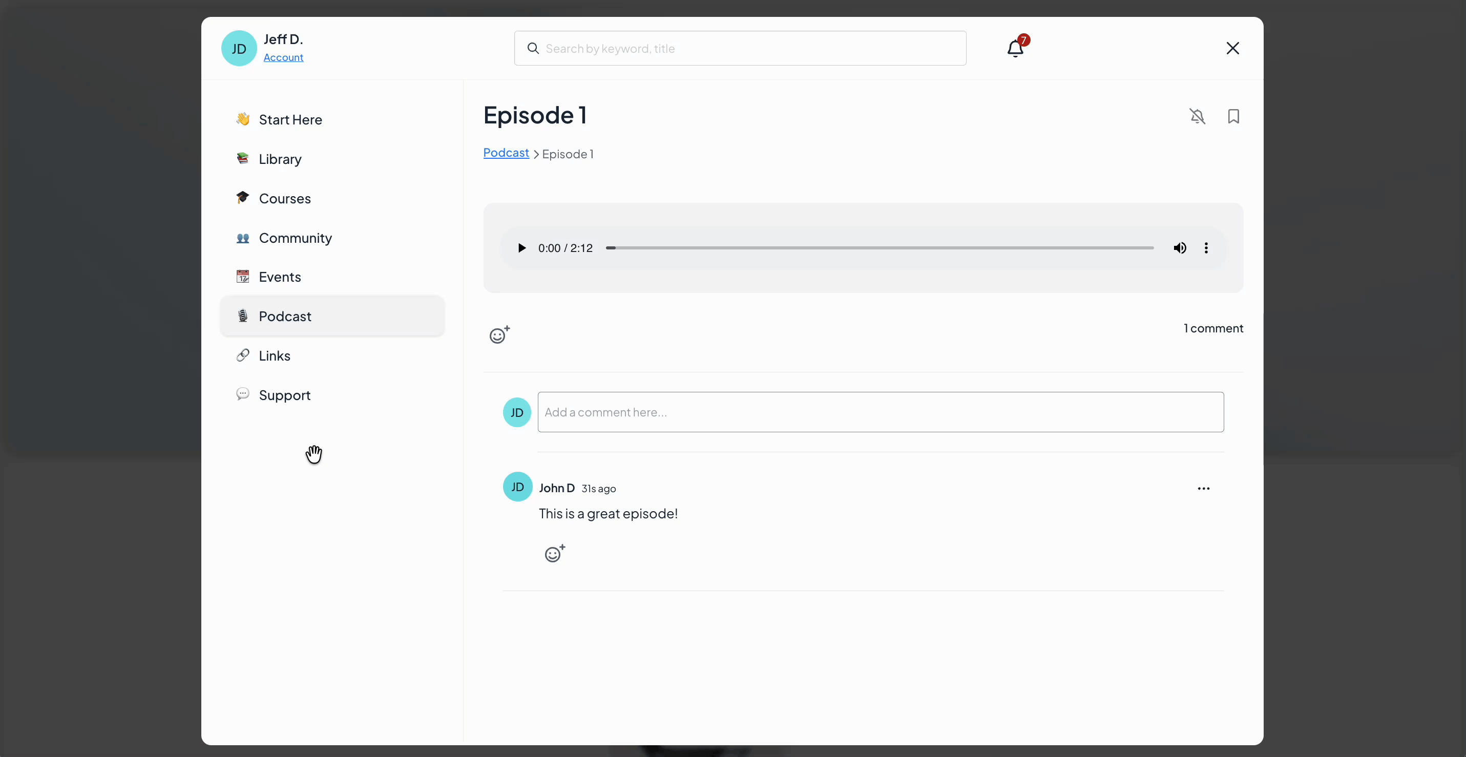This screenshot has width=1466, height=757.
Task: Mute the audio player volume
Action: [1180, 247]
